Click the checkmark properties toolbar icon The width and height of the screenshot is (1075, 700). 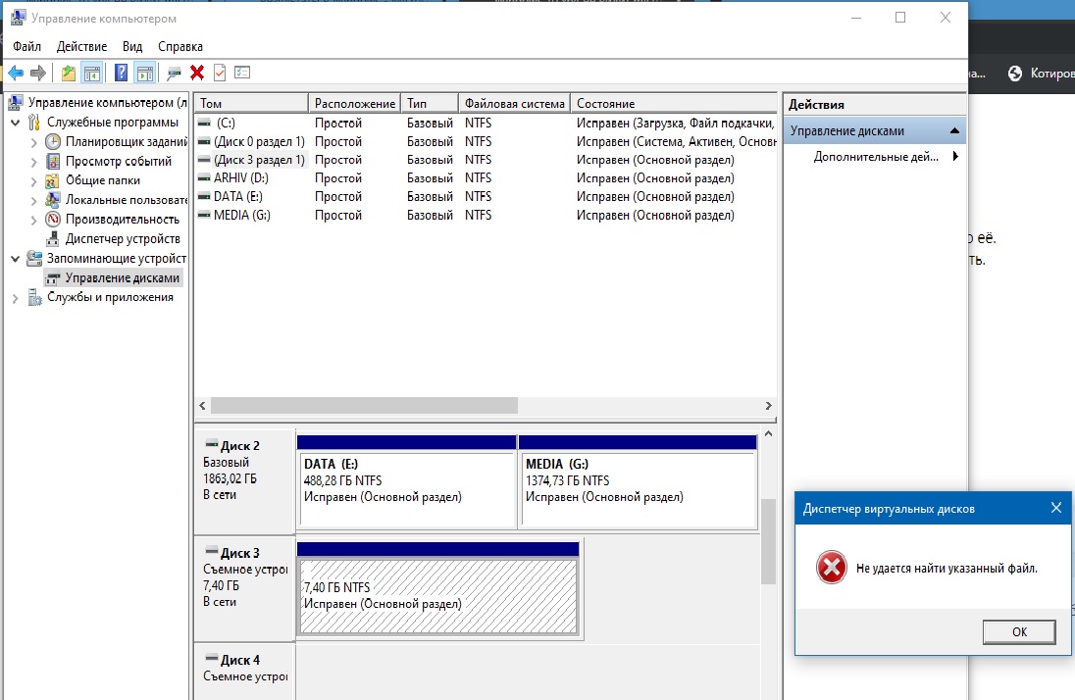pyautogui.click(x=220, y=73)
